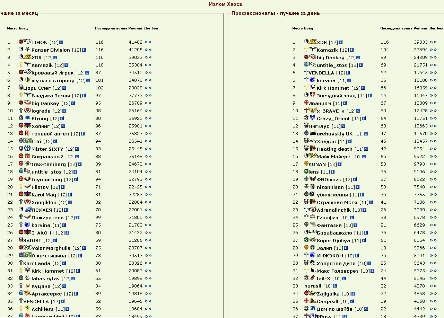Screen dimensions: 444x318
Task: Select player big Dankey in monthly list
Action: click(45, 103)
